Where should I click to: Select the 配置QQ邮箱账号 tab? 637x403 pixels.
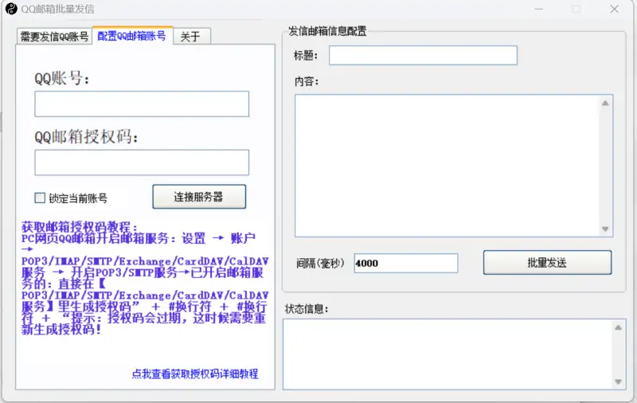[x=132, y=36]
